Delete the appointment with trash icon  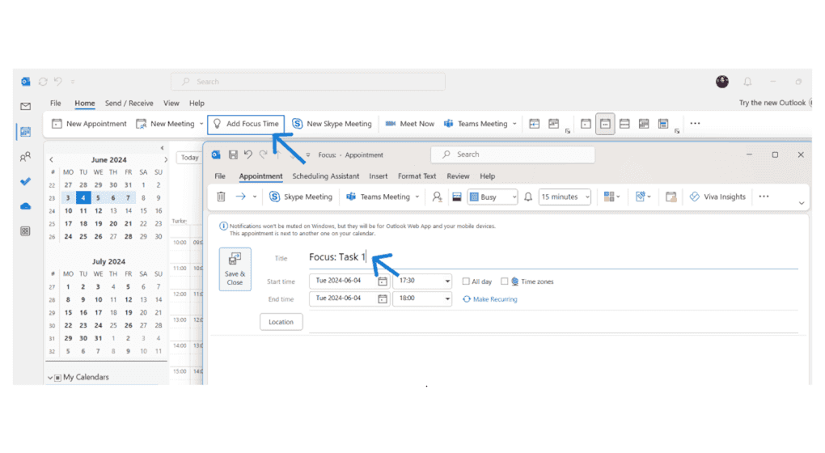(x=221, y=197)
